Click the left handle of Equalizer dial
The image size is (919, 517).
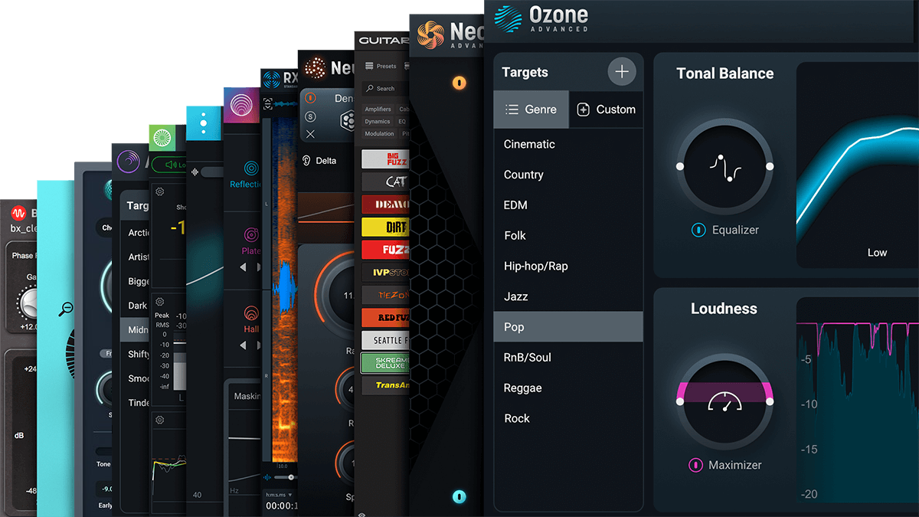[x=680, y=166]
